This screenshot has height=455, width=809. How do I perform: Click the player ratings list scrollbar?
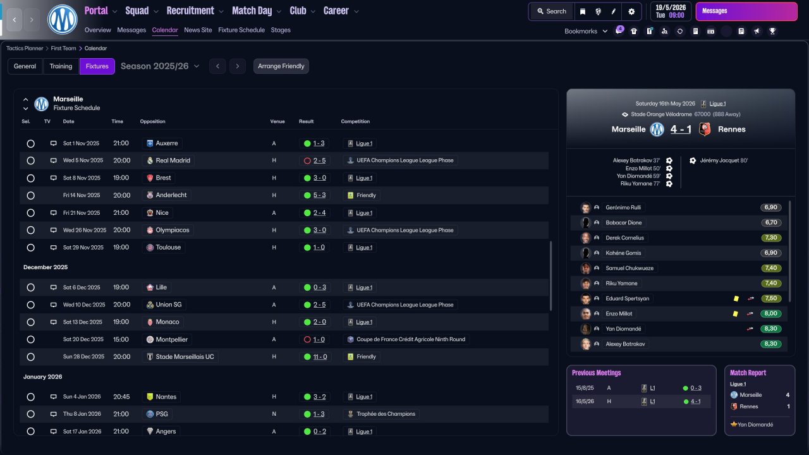click(x=790, y=252)
